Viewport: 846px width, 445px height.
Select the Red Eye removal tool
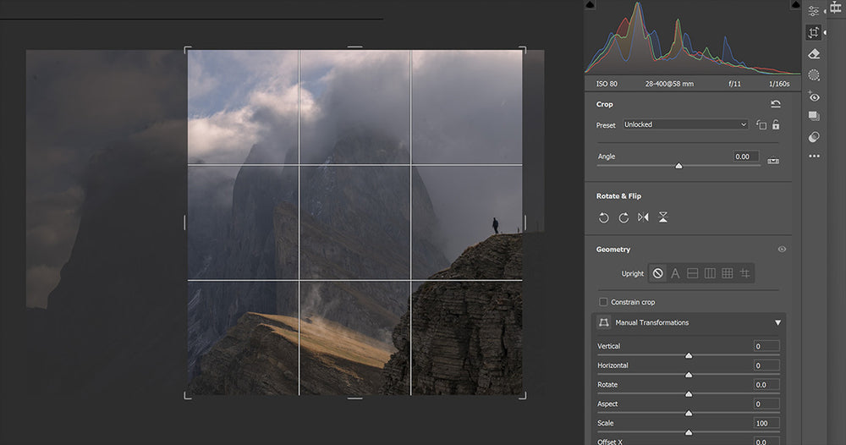pyautogui.click(x=814, y=96)
